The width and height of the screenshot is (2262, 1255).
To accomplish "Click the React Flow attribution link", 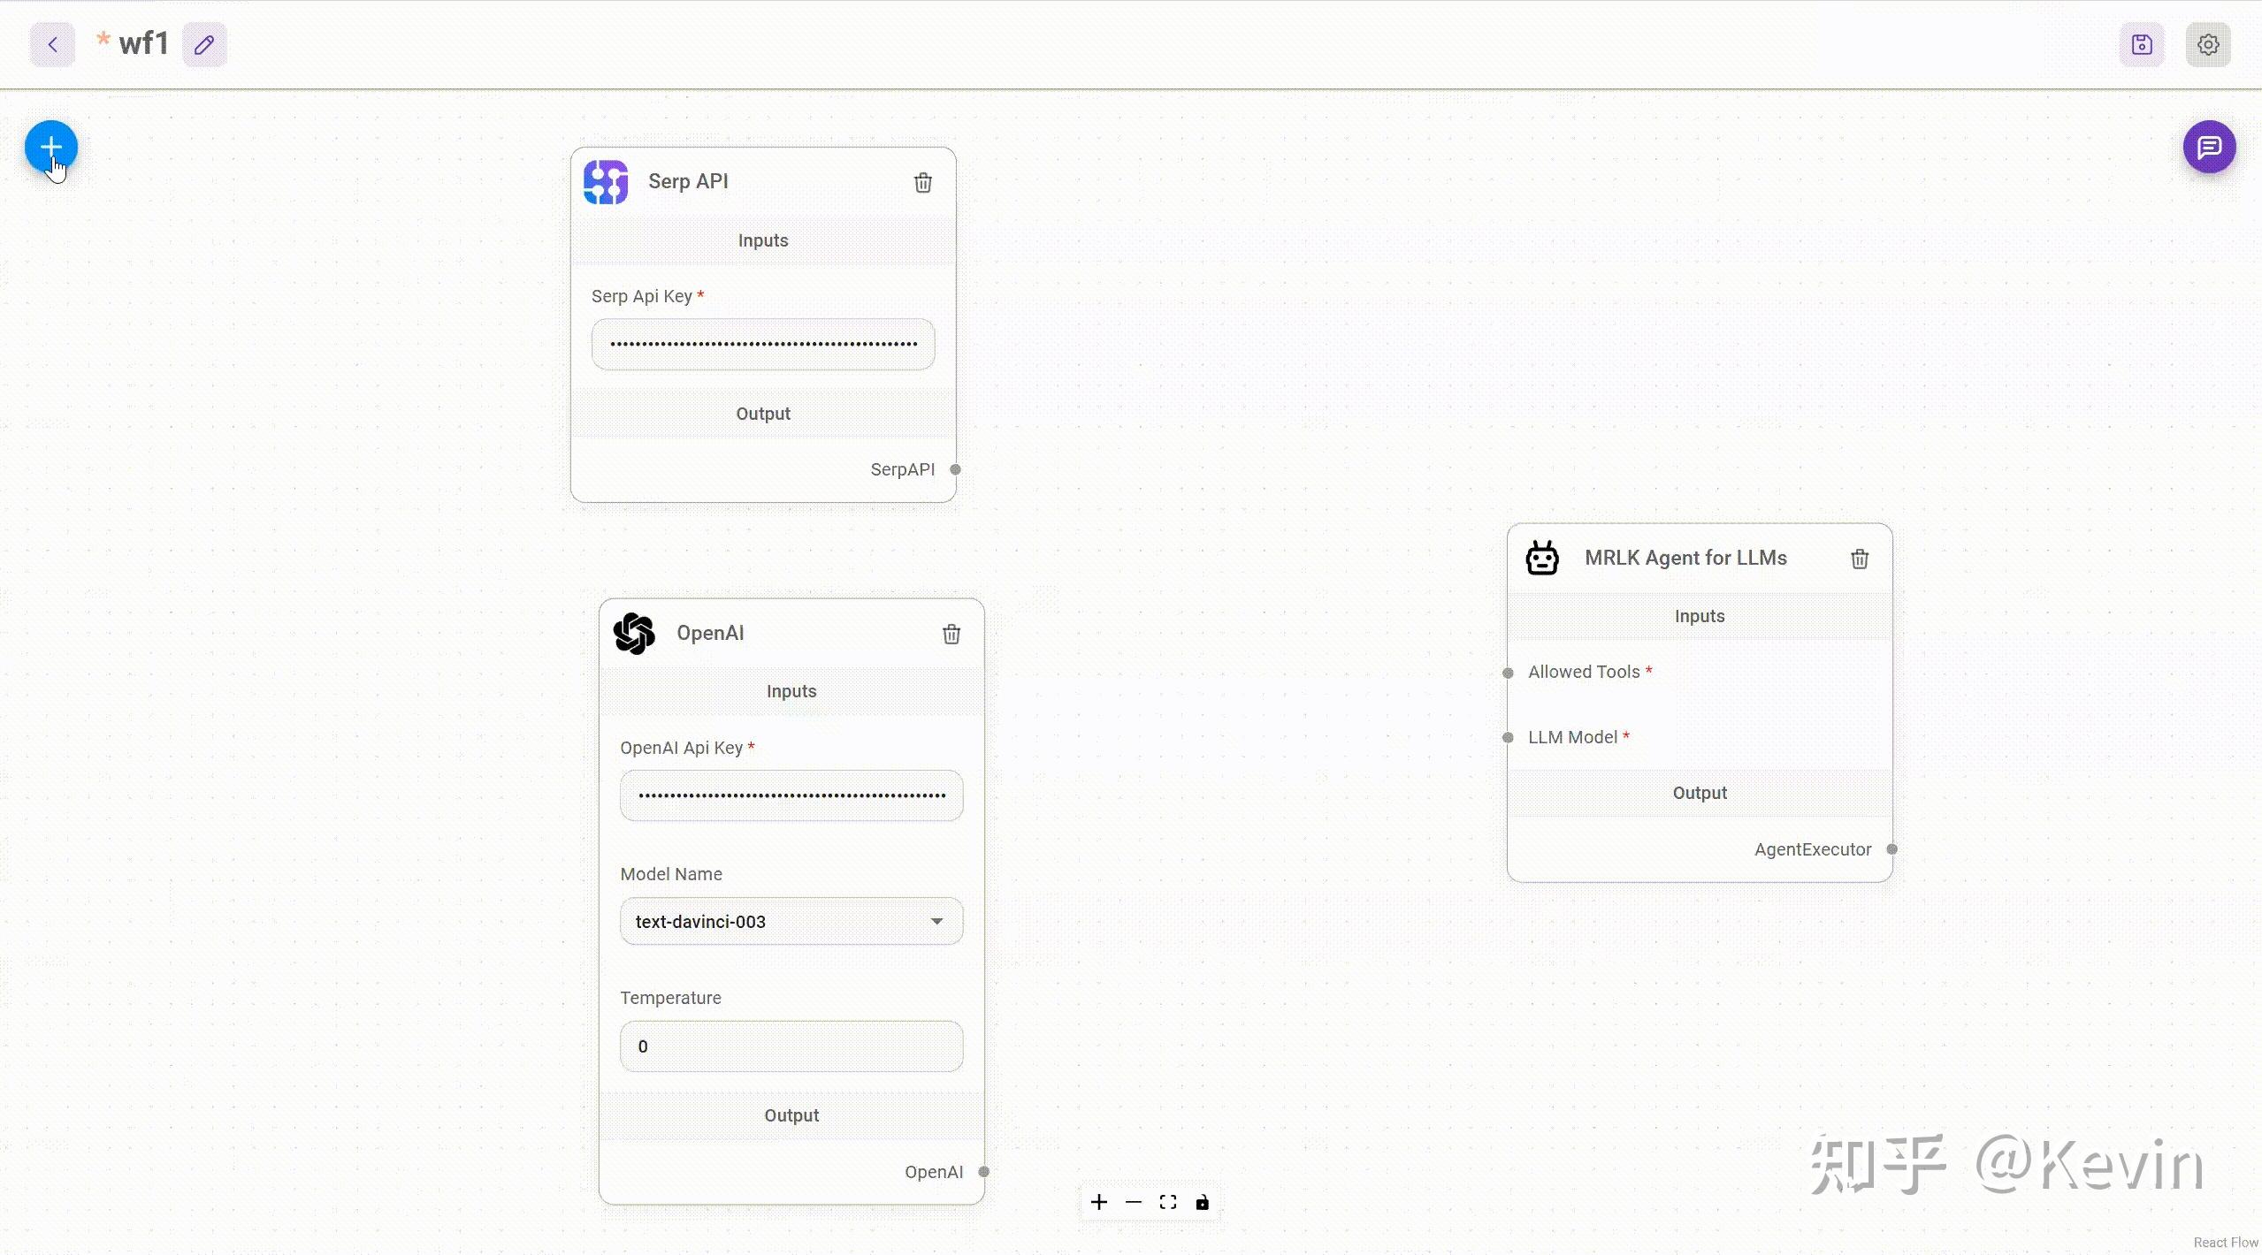I will point(2225,1242).
